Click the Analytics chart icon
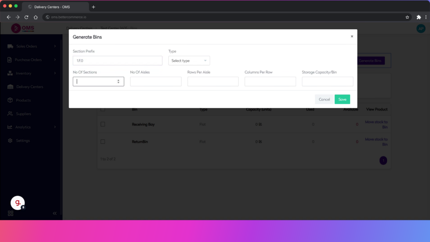The image size is (430, 242). tap(10, 127)
